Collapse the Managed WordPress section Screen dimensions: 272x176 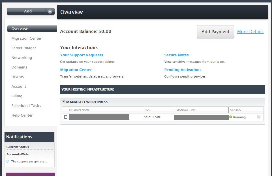click(63, 102)
